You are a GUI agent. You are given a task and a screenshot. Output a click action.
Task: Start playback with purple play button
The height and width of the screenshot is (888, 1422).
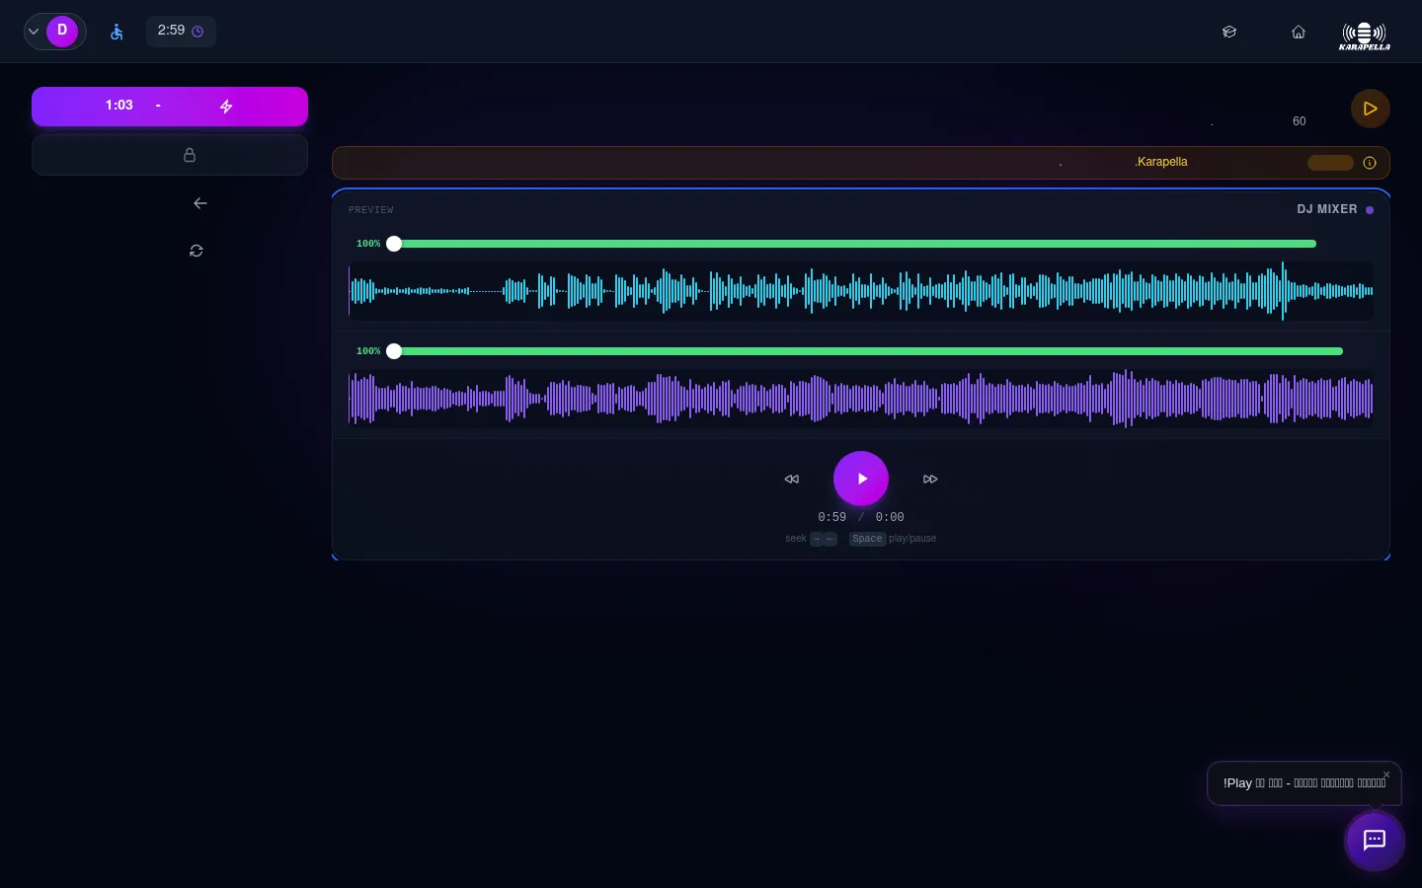click(x=861, y=479)
